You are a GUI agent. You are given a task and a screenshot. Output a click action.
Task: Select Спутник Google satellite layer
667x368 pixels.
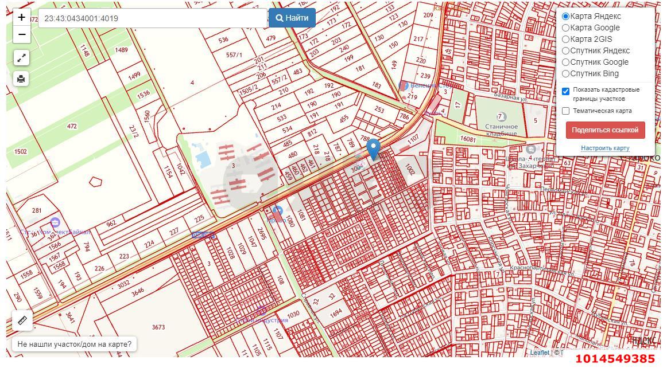pyautogui.click(x=566, y=62)
